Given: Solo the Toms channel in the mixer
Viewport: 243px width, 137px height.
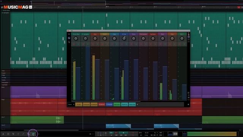Looking at the screenshot, I should 136,44.
